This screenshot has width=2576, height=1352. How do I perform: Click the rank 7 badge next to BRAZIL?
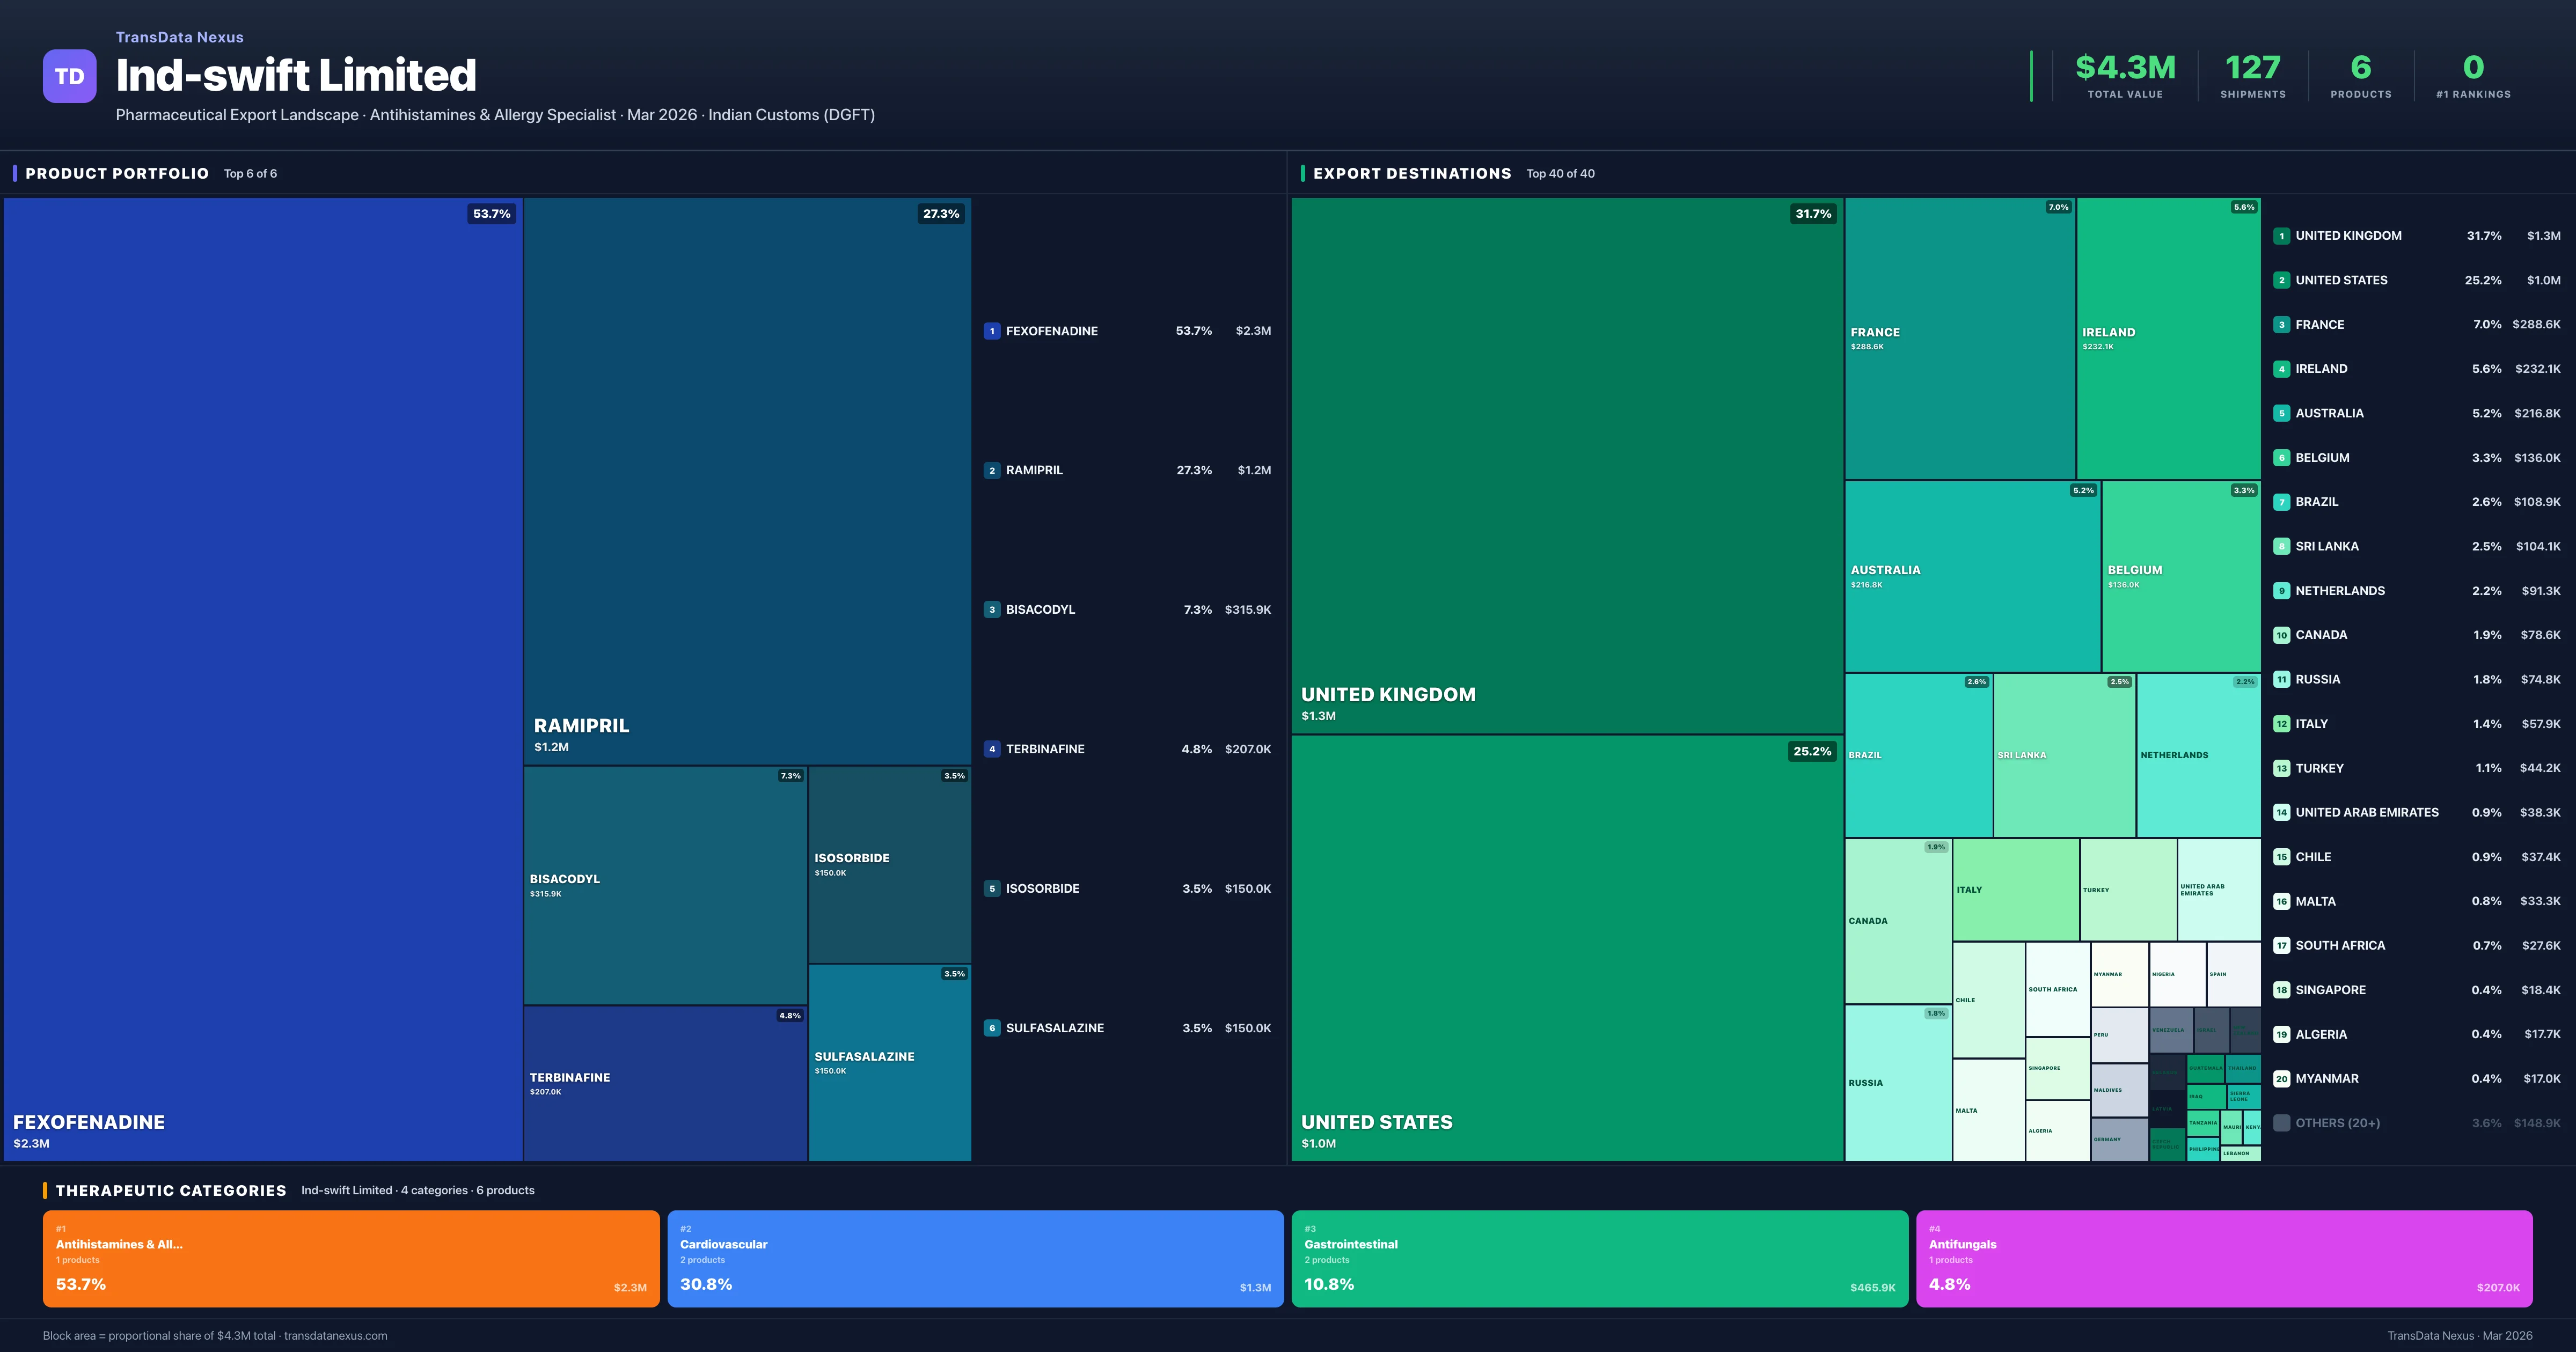coord(2283,501)
